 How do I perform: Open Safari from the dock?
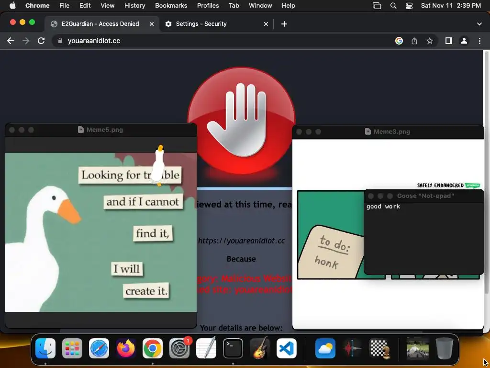[x=99, y=348]
